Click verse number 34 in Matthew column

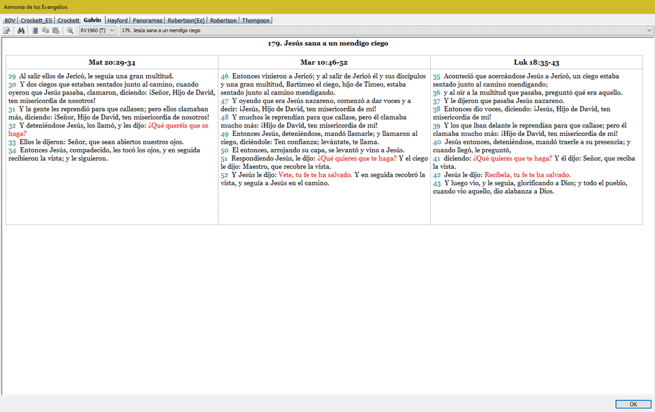[x=12, y=151]
